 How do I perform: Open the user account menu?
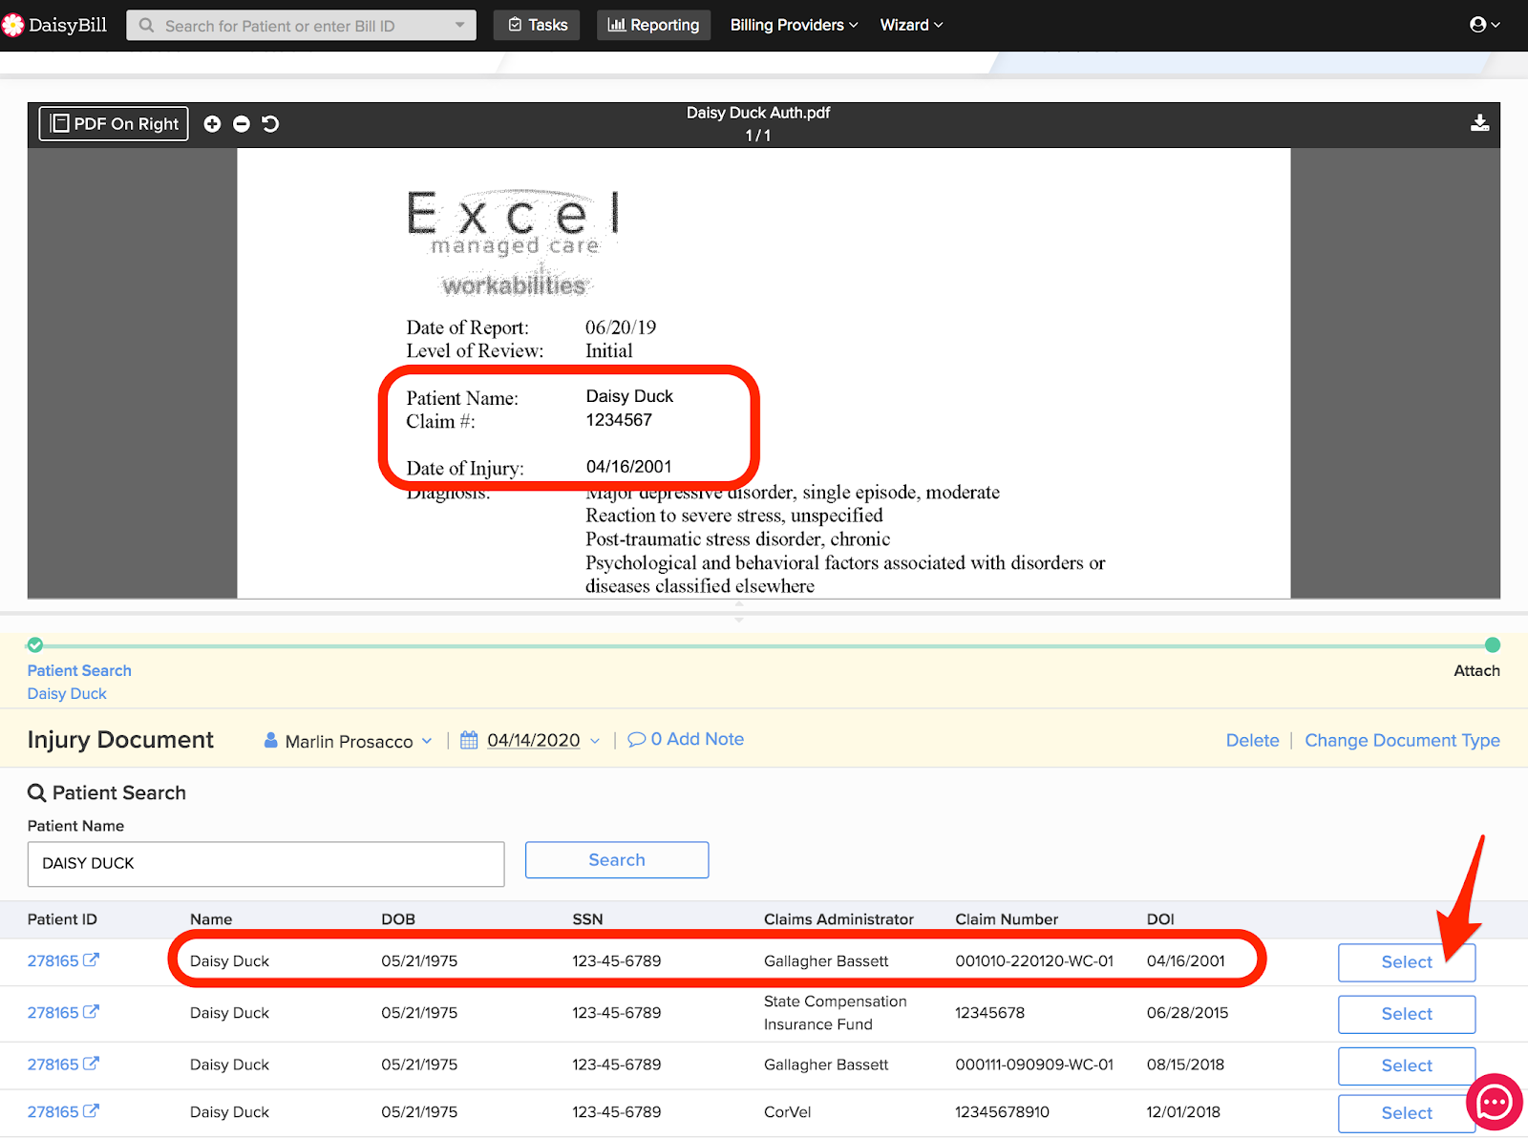coord(1484,25)
